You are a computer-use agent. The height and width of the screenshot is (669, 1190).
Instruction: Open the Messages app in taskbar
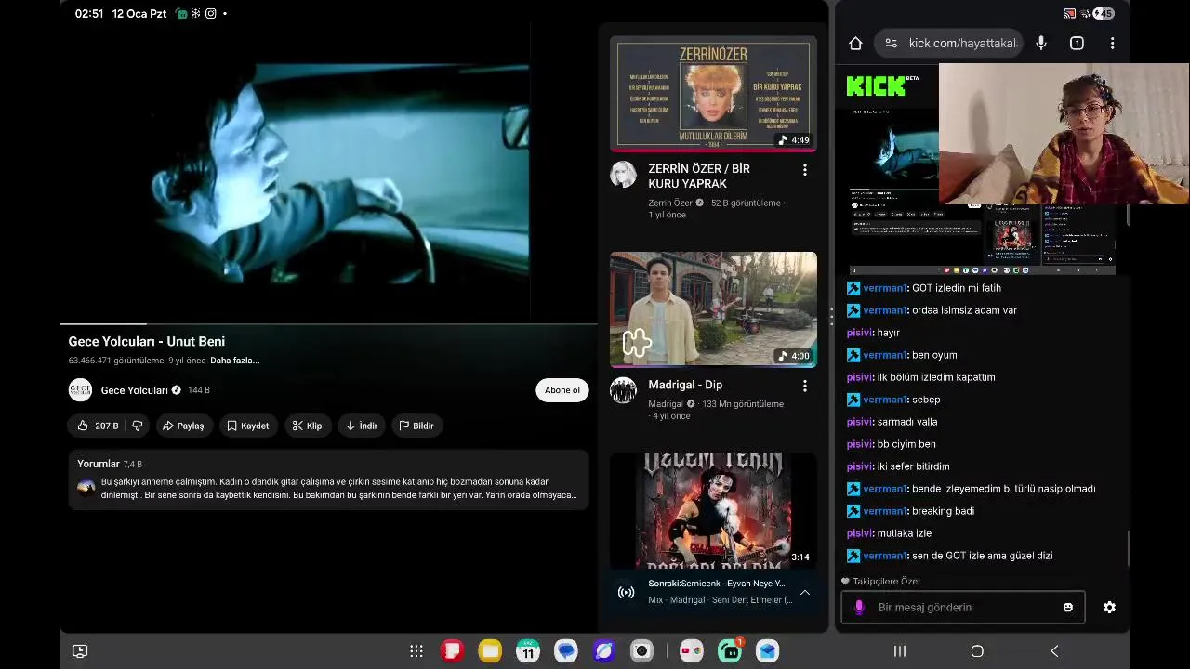tap(566, 651)
